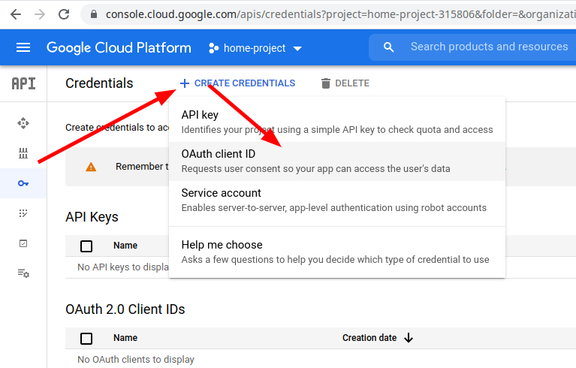Open the Page usage agreements sidebar icon

click(23, 273)
